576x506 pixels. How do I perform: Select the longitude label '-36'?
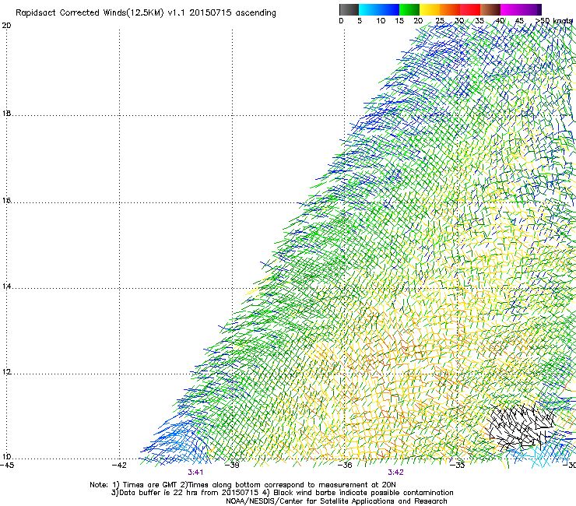(345, 466)
